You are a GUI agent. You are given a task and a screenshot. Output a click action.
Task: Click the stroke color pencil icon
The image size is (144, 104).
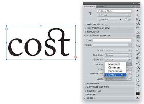[x=138, y=90]
